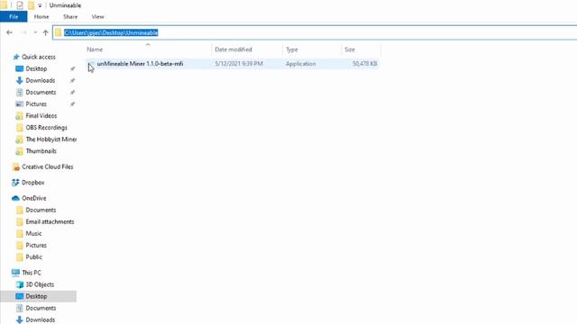
Task: Open The Hobbyist Miner folder
Action: (50, 139)
